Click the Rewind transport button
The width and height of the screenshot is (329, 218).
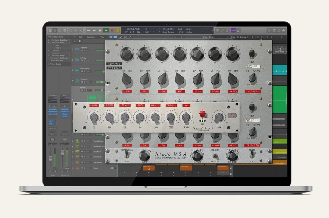[x=88, y=31]
